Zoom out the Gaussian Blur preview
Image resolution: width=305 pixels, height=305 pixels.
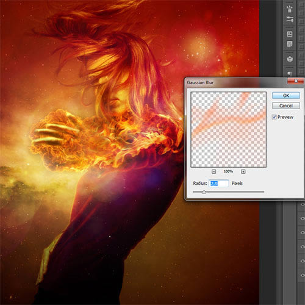213,171
